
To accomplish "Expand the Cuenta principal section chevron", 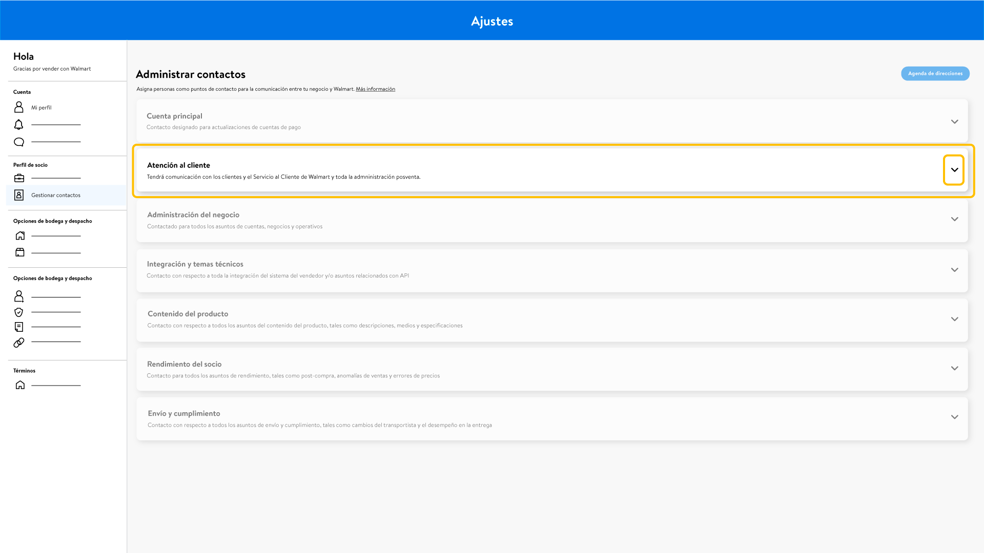I will click(954, 122).
